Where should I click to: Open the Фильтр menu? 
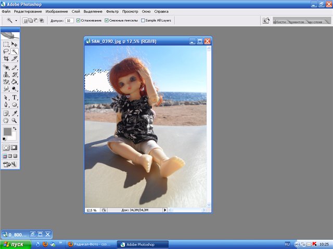point(112,11)
